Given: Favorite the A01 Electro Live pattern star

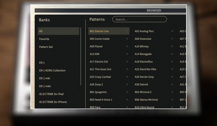Looking at the screenshot, I should tap(127, 31).
